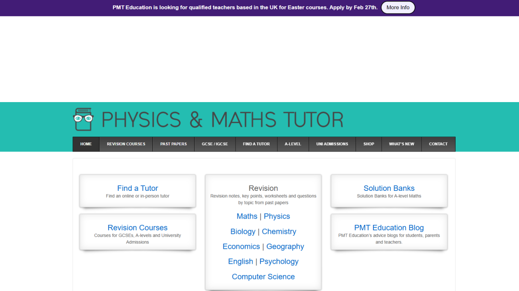Open Computer Science revision link

263,277
